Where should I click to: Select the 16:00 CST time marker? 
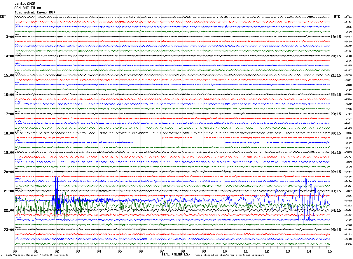(9, 95)
